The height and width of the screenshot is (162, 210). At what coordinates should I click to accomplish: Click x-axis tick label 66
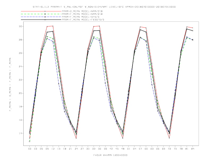tap(158, 149)
